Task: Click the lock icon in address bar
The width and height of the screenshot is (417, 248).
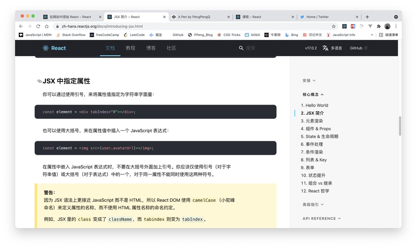Action: 57,26
